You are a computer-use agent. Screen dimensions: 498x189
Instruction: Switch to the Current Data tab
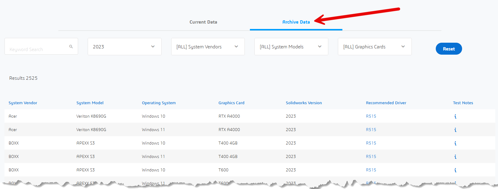click(x=203, y=22)
